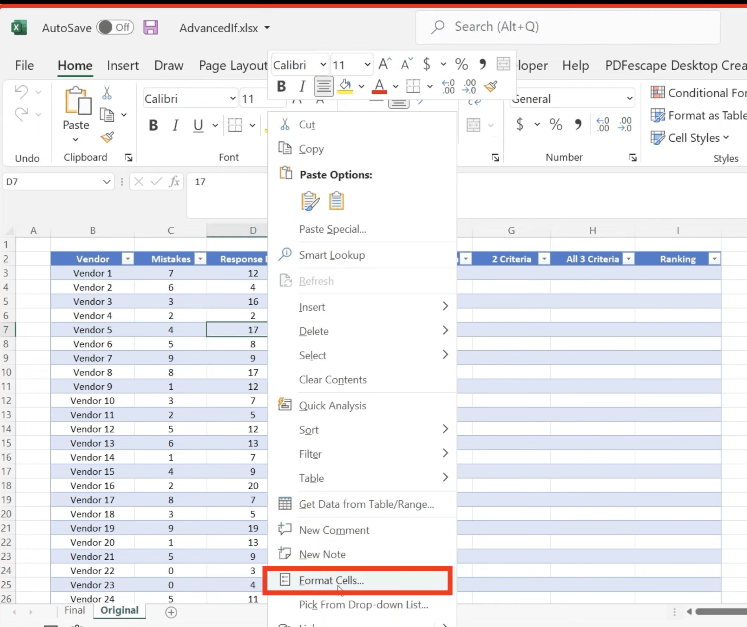
Task: Choose Copy from context menu
Action: 362,149
